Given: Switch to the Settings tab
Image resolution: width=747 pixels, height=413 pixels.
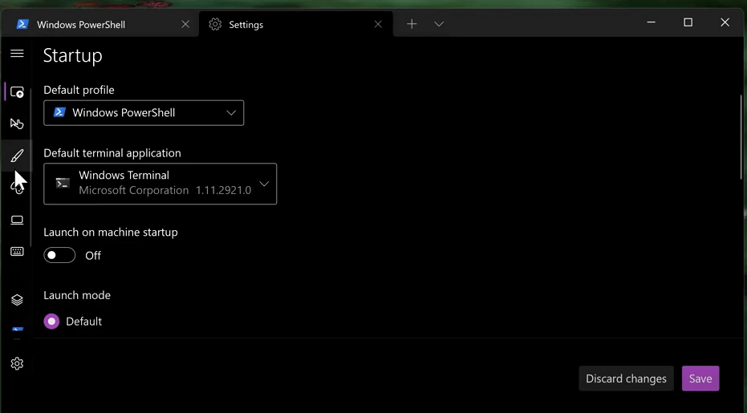Looking at the screenshot, I should [x=295, y=24].
